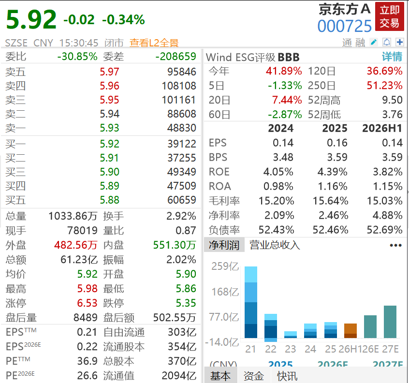Click the teal 27E forecast bar
409x383 pixels.
click(x=390, y=322)
